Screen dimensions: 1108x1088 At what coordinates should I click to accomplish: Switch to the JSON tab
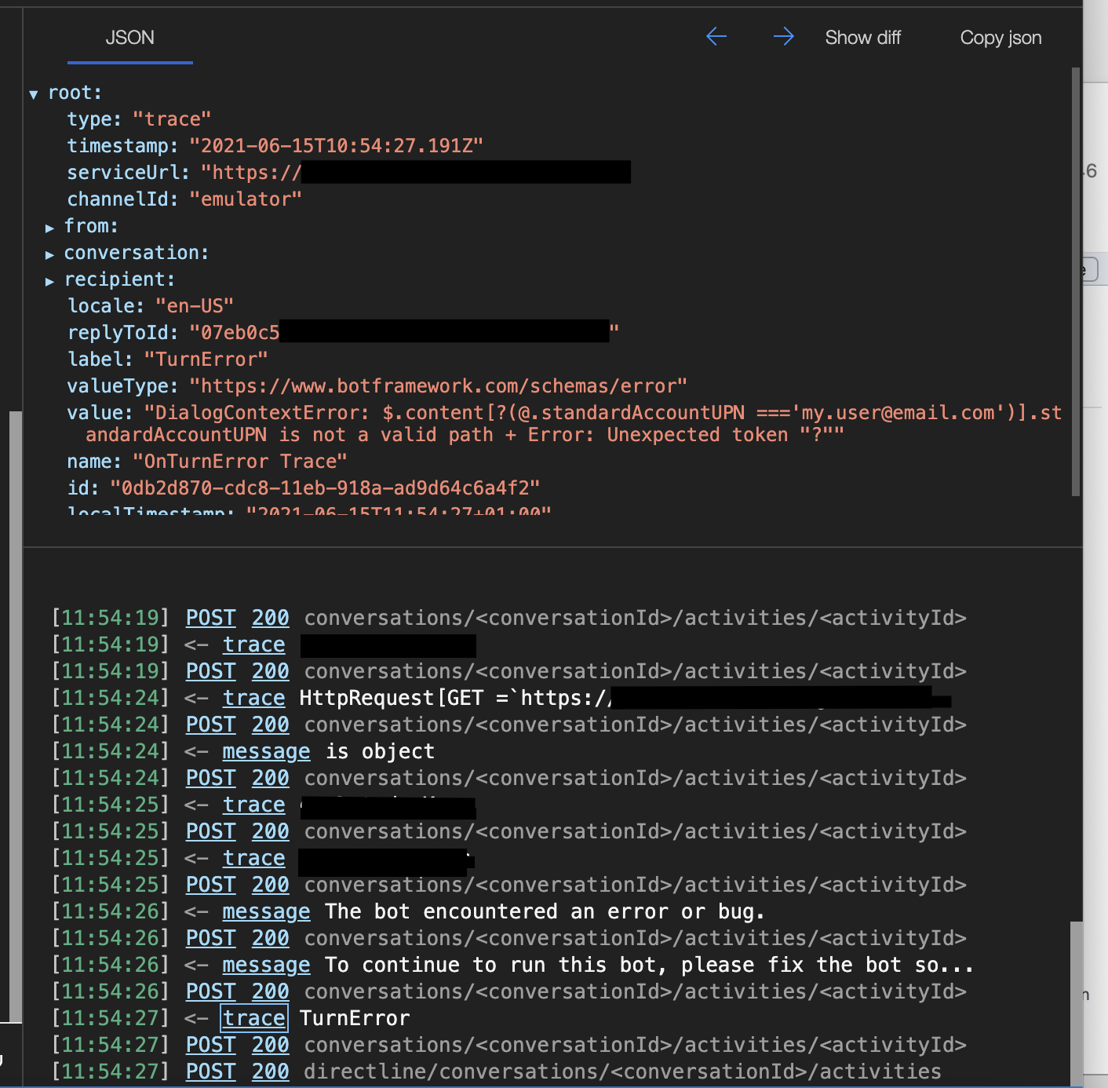(x=129, y=37)
